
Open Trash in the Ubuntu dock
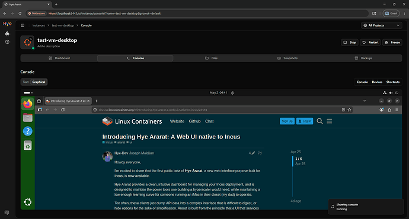tap(28, 145)
